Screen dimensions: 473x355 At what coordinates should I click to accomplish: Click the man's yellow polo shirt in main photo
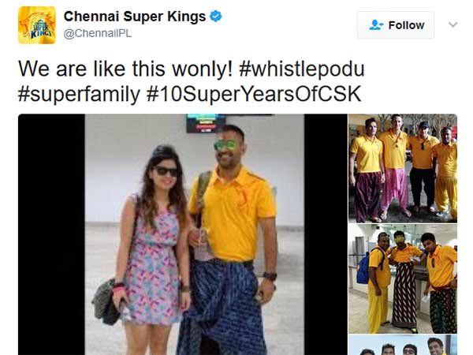pos(233,215)
